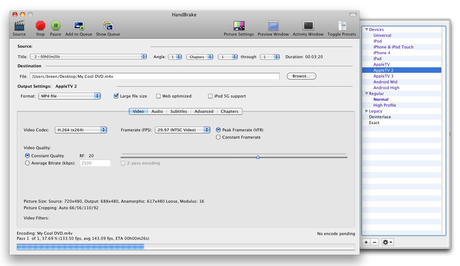Open the starting chapter dropdown before through
This screenshot has width=460, height=266.
click(x=228, y=57)
